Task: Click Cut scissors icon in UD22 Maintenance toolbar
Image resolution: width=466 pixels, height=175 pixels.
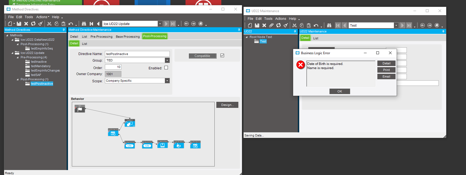Action: coord(295,25)
